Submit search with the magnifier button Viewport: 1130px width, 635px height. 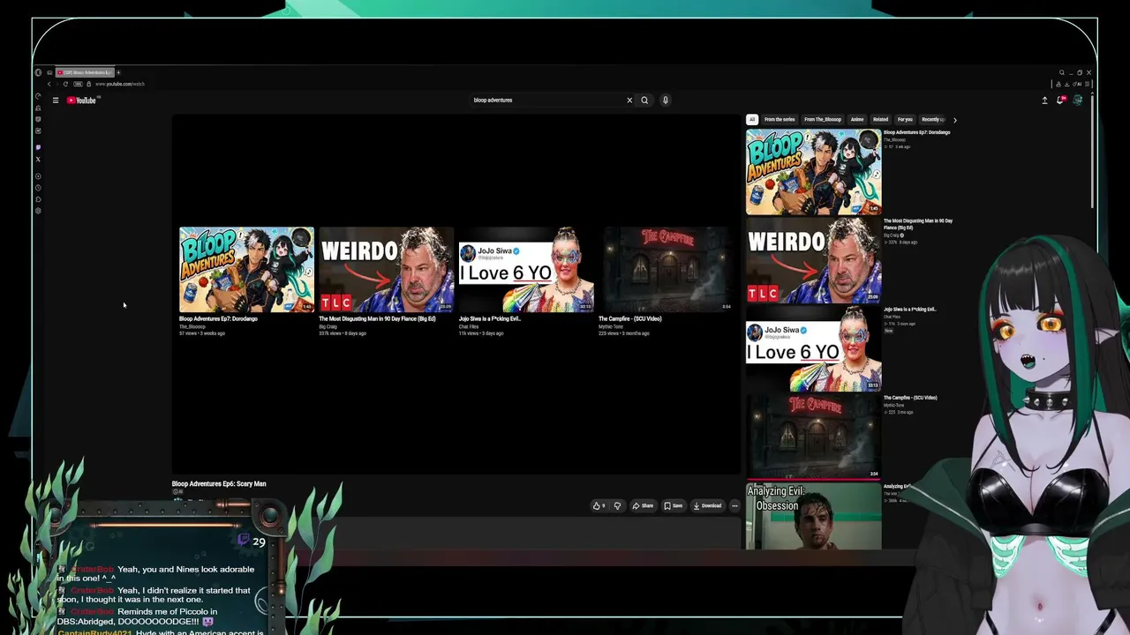(644, 101)
